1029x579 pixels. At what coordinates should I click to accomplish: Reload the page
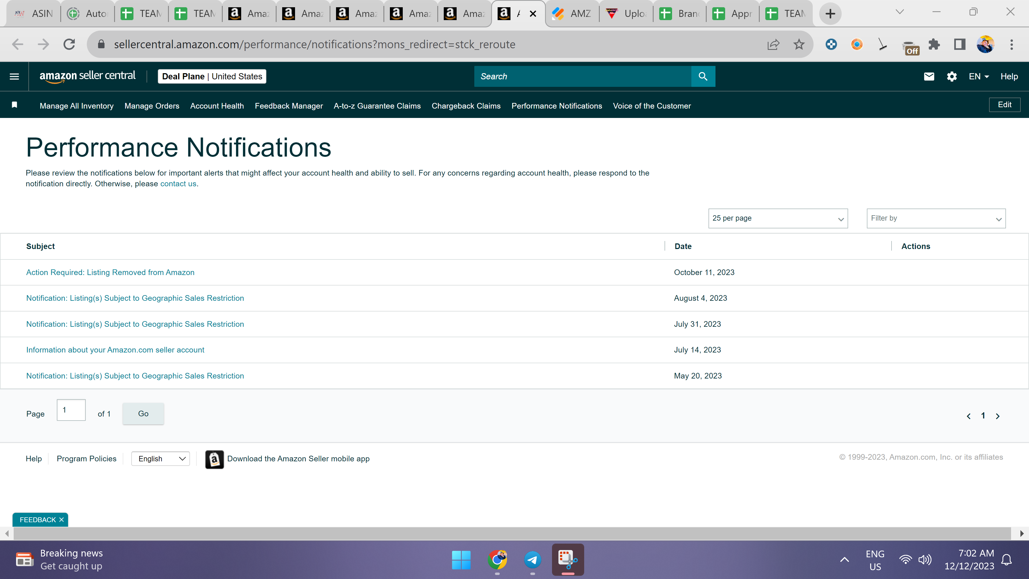click(x=69, y=44)
